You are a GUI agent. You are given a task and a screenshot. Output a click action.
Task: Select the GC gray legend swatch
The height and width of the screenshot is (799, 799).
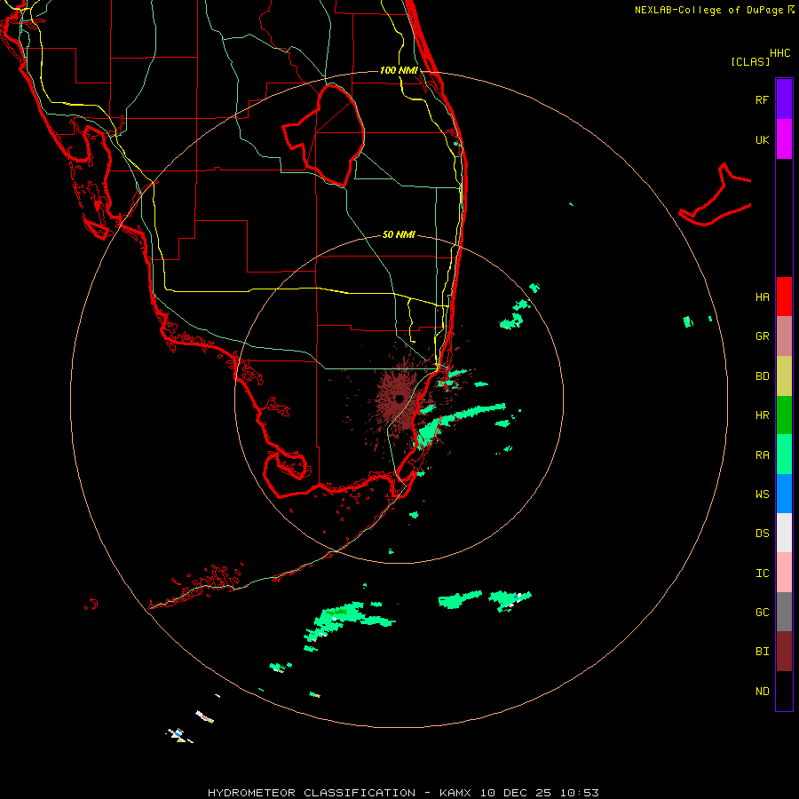click(x=784, y=612)
